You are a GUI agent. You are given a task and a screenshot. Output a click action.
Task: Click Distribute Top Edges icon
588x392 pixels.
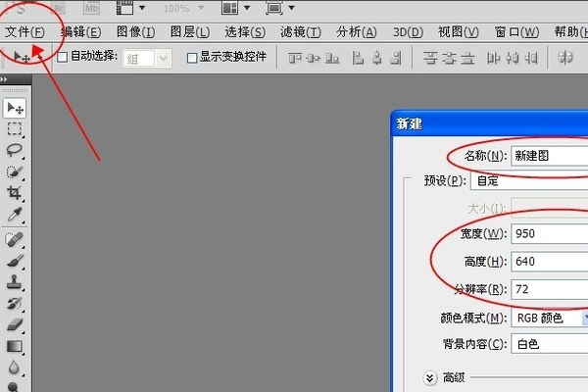[x=430, y=58]
